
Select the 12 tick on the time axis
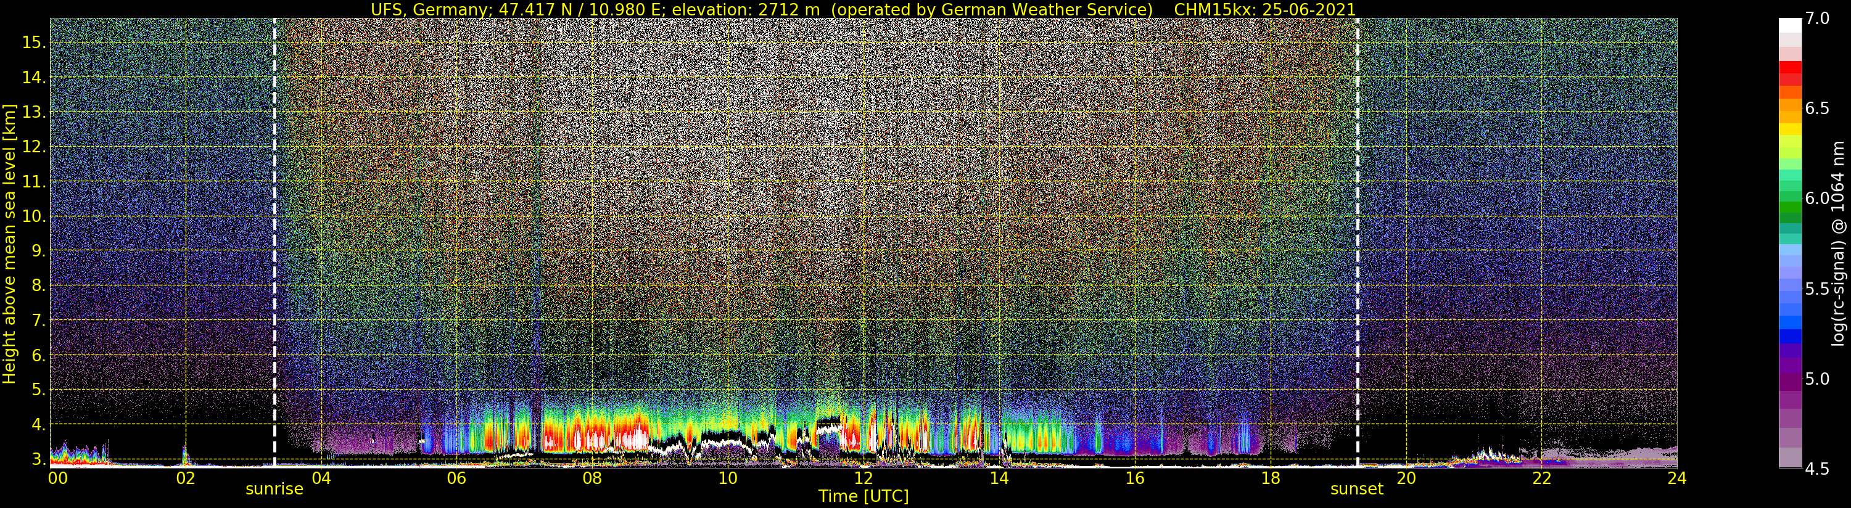pyautogui.click(x=863, y=478)
